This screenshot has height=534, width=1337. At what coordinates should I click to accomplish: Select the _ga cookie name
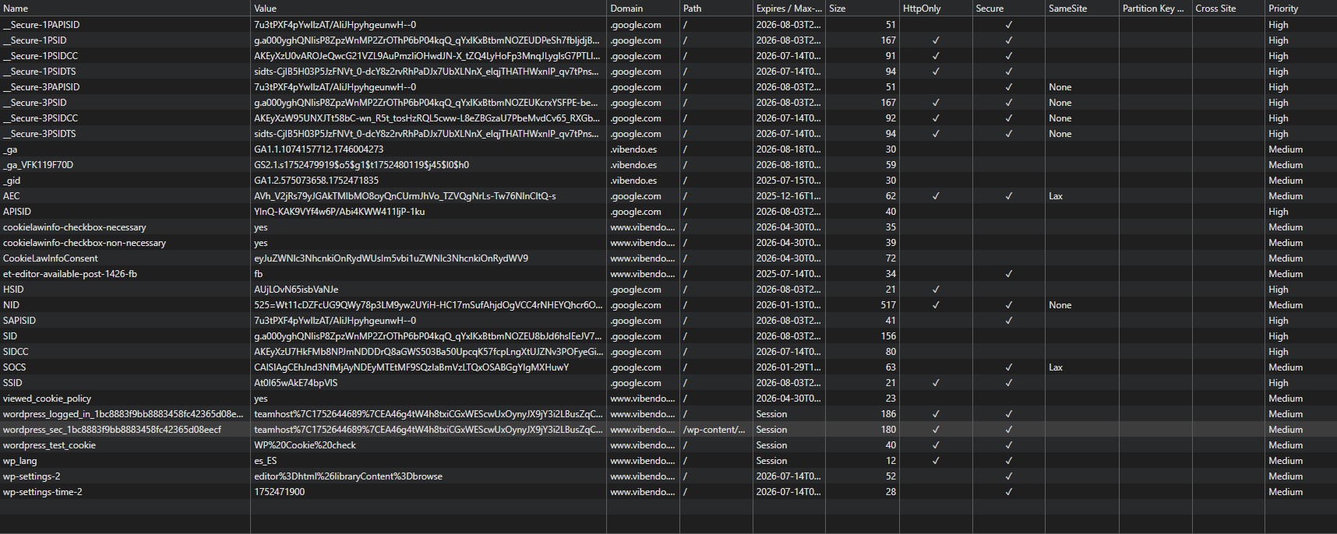tap(10, 149)
